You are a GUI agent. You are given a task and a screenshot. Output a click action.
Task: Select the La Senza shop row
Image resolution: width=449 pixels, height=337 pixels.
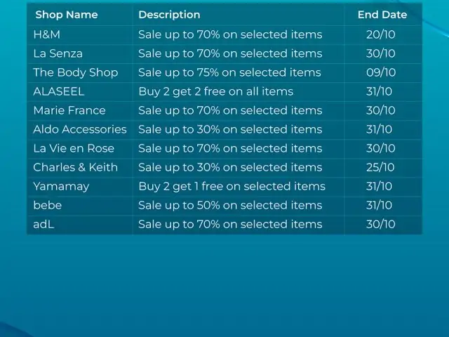224,53
